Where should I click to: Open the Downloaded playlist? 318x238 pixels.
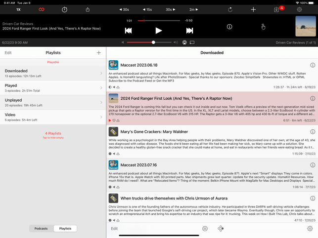coord(53,73)
